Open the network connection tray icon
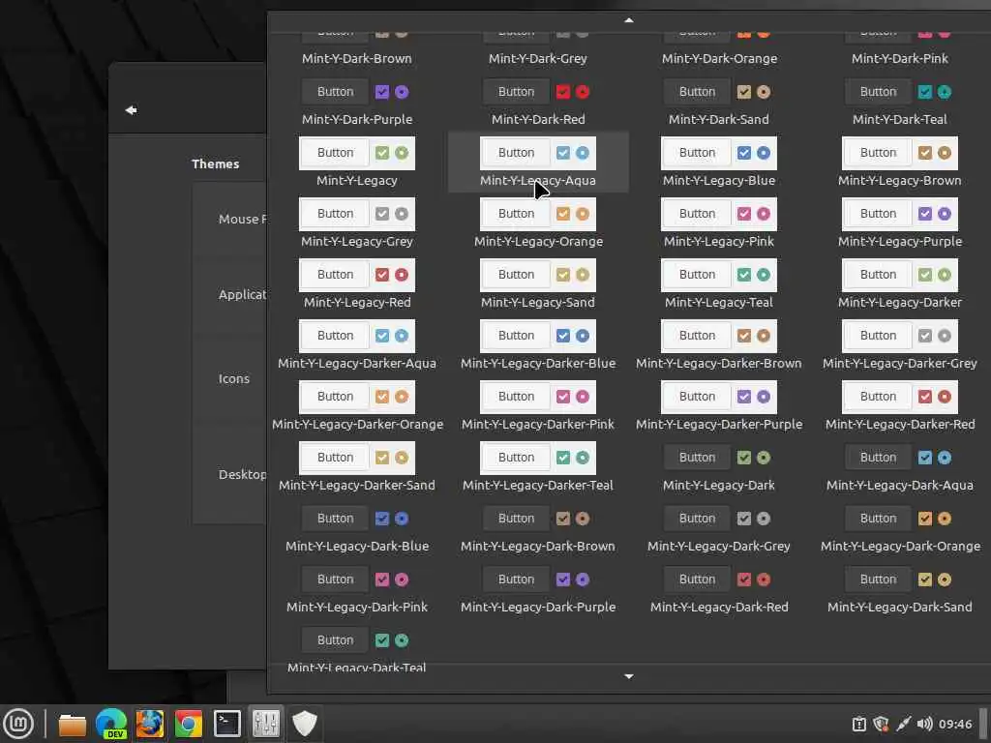The height and width of the screenshot is (743, 991). [903, 724]
